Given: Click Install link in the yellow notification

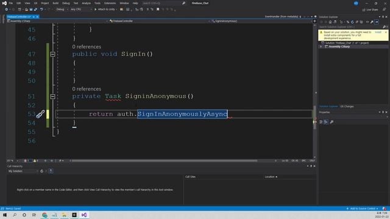Looking at the screenshot, I should [x=378, y=32].
